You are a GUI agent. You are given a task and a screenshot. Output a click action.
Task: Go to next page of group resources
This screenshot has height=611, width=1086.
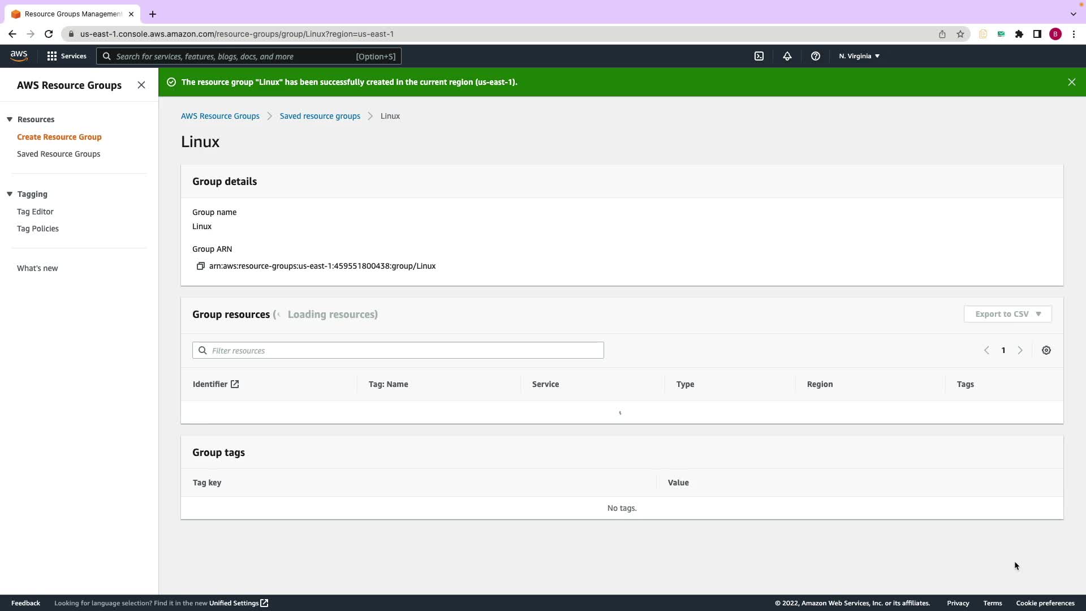1020,350
